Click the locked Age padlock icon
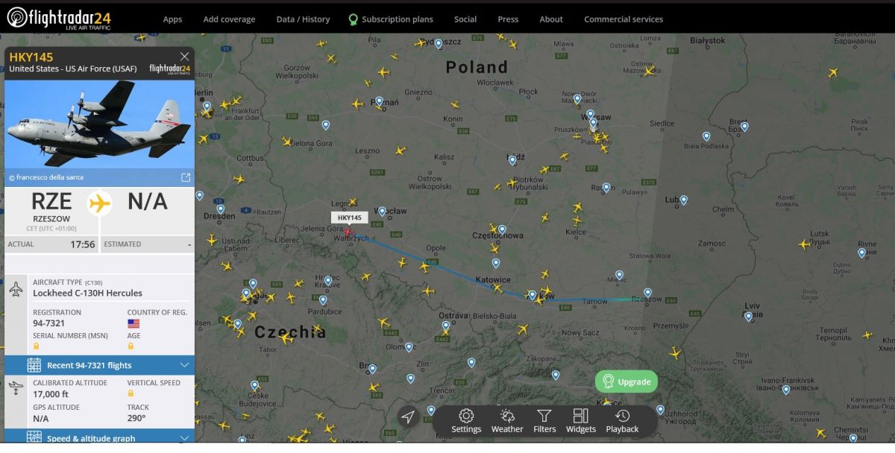 pyautogui.click(x=131, y=346)
